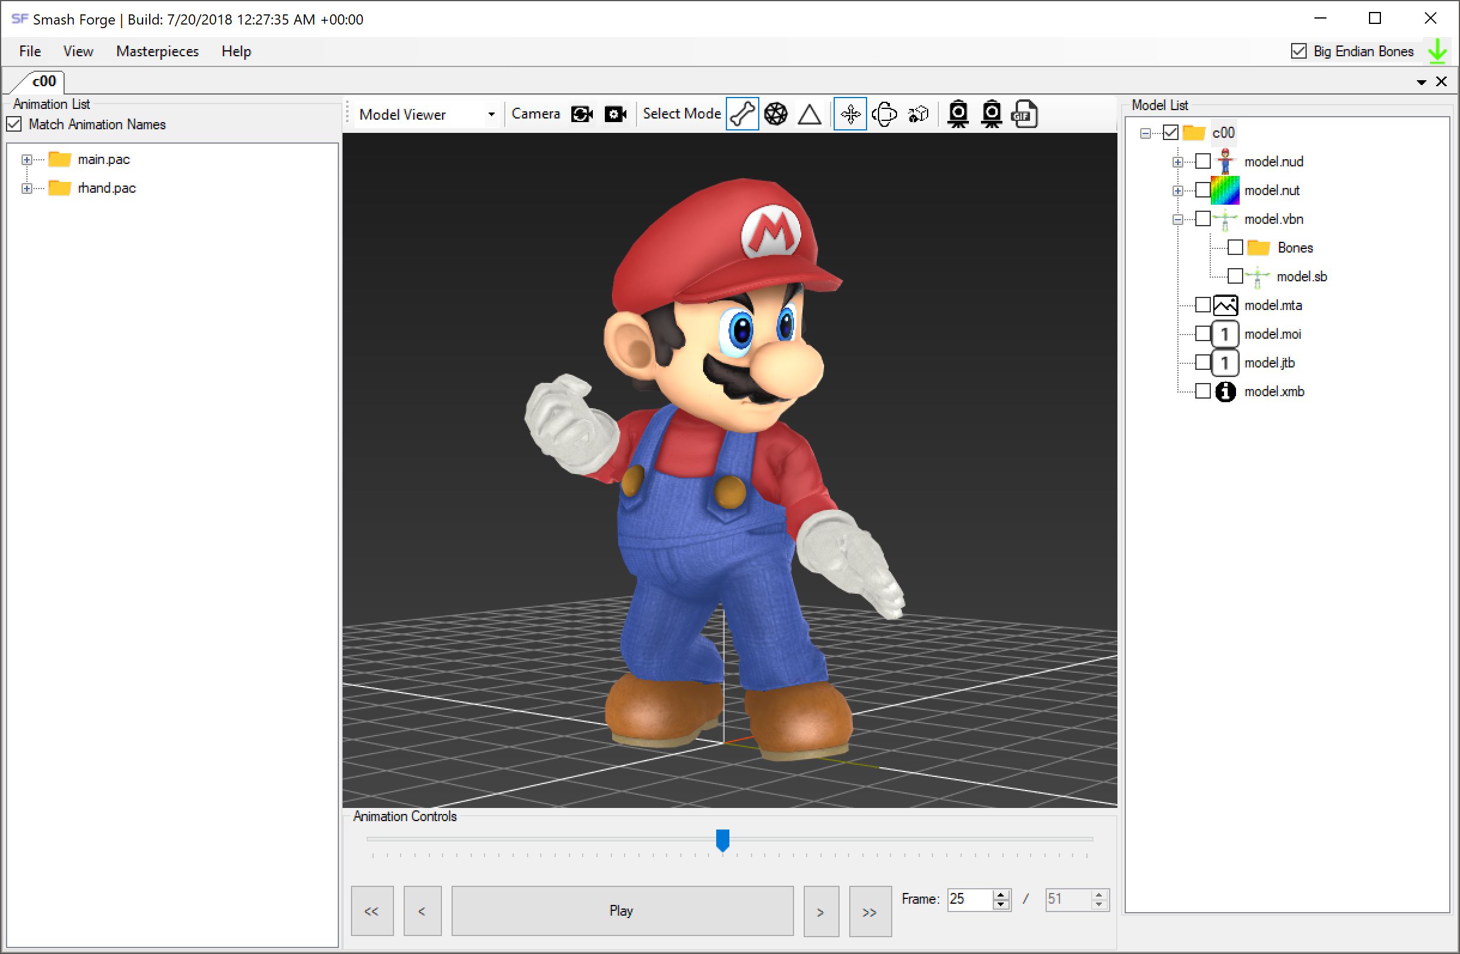Activate the translate move gizmo tool
Screen dimensions: 1460x954
pos(850,114)
